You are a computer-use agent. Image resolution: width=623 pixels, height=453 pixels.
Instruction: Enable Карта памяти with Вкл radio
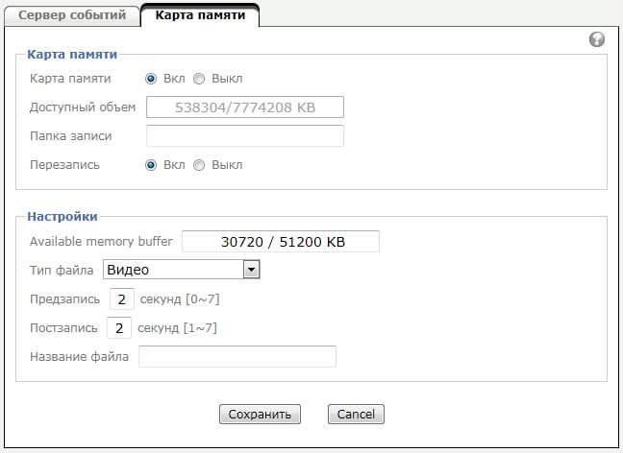(x=151, y=79)
